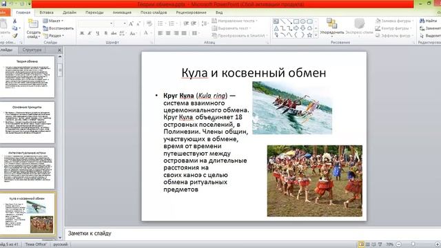Open the Columns dropdown in paragraph group
The width and height of the screenshot is (441, 248).
tap(195, 33)
